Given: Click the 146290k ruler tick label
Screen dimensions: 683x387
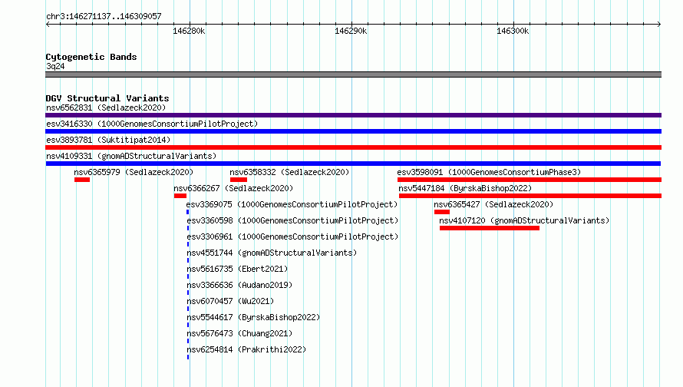Looking at the screenshot, I should [x=351, y=31].
